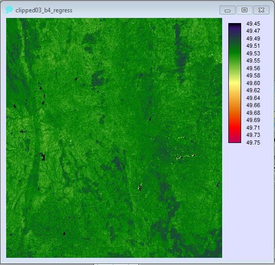Screen dimensions: 275x265
Task: Close the clipped03_b4_regress window
Action: (261, 10)
